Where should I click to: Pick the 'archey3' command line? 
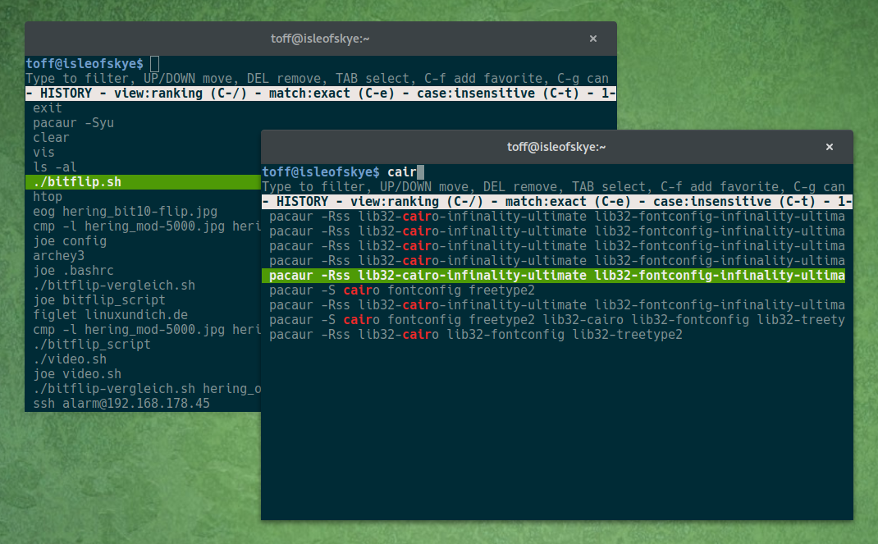click(59, 256)
